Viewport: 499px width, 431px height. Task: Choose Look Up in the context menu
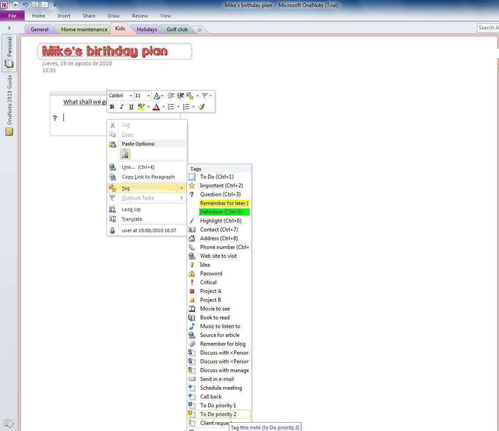[x=147, y=210]
